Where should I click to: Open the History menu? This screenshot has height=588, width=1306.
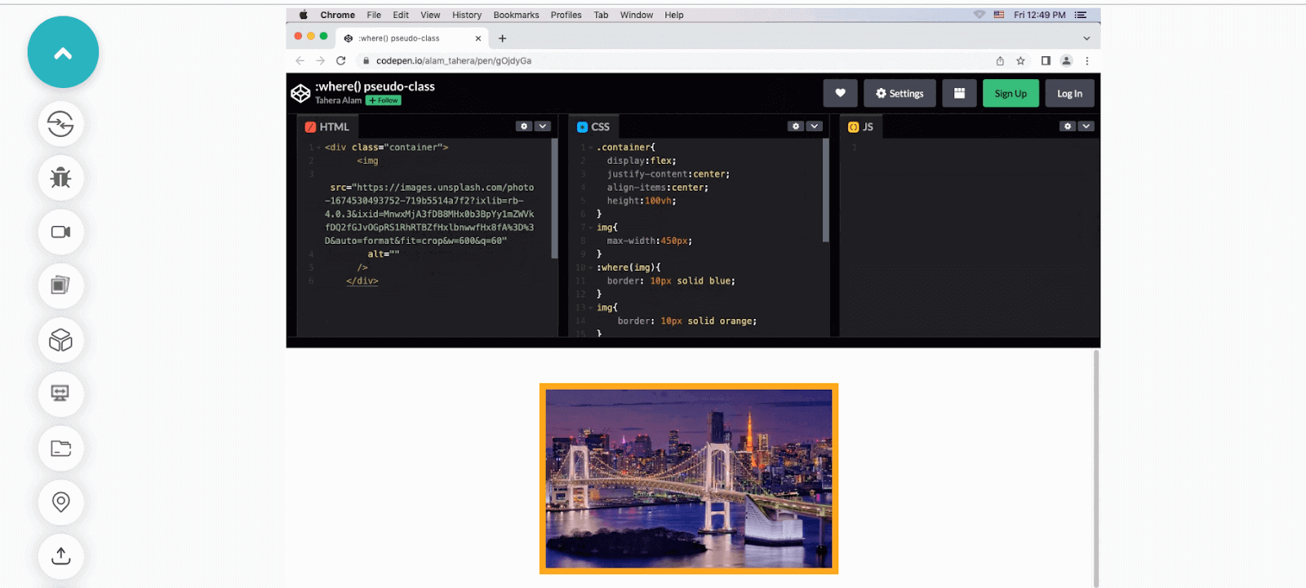pos(467,15)
